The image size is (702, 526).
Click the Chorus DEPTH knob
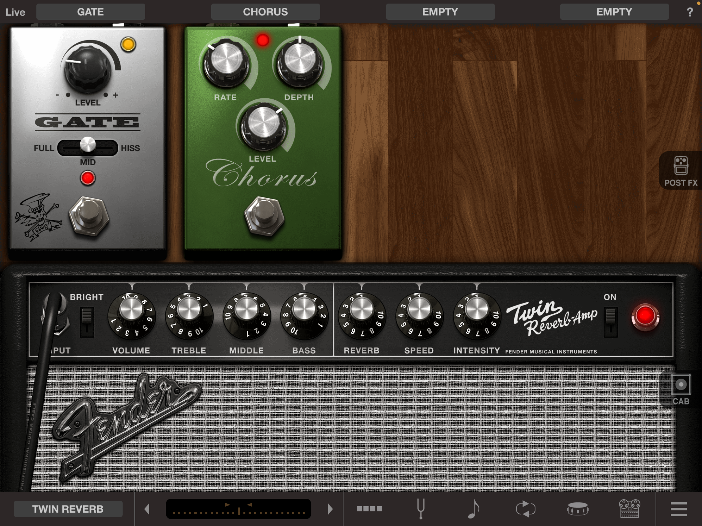coord(300,63)
